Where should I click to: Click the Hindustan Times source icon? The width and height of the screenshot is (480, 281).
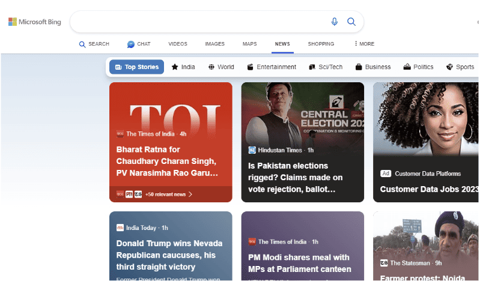tap(252, 150)
